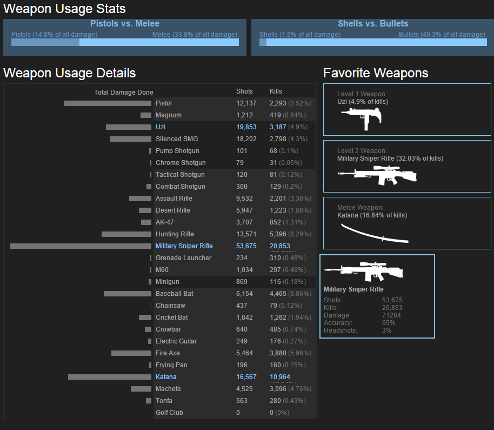The width and height of the screenshot is (494, 430).
Task: Click the Kills column header
Action: coord(276,91)
